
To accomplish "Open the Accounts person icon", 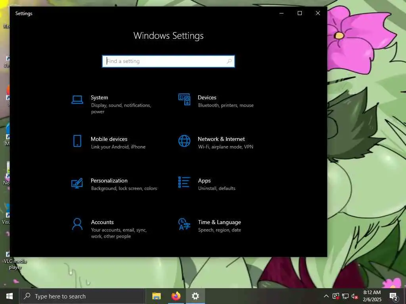I will 77,224.
